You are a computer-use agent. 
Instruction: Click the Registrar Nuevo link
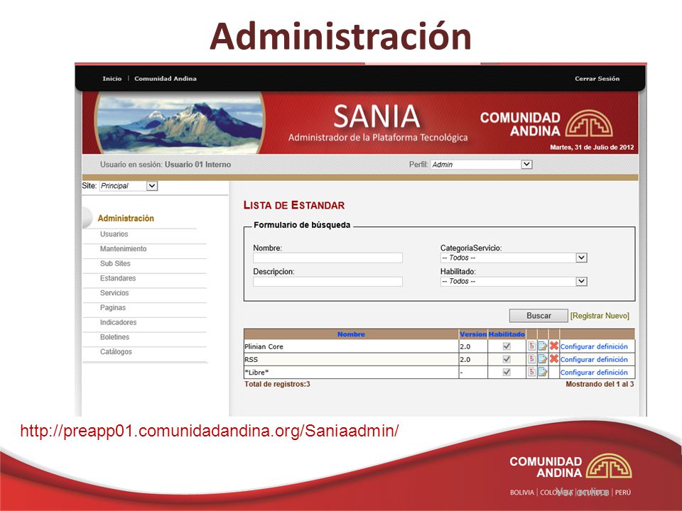click(600, 316)
